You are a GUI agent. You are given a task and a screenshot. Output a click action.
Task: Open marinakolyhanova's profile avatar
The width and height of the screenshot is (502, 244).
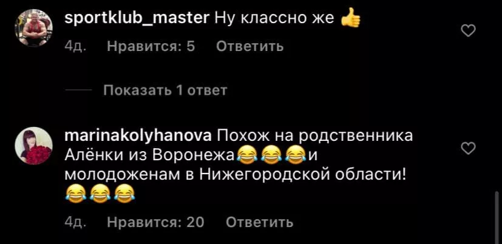pyautogui.click(x=33, y=146)
